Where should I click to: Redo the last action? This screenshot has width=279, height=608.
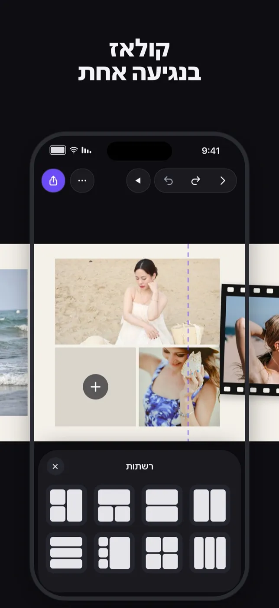click(196, 181)
